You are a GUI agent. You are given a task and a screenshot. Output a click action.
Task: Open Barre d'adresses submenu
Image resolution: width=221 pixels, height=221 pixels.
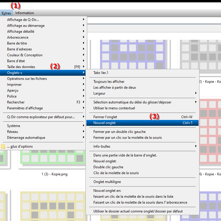click(43, 49)
